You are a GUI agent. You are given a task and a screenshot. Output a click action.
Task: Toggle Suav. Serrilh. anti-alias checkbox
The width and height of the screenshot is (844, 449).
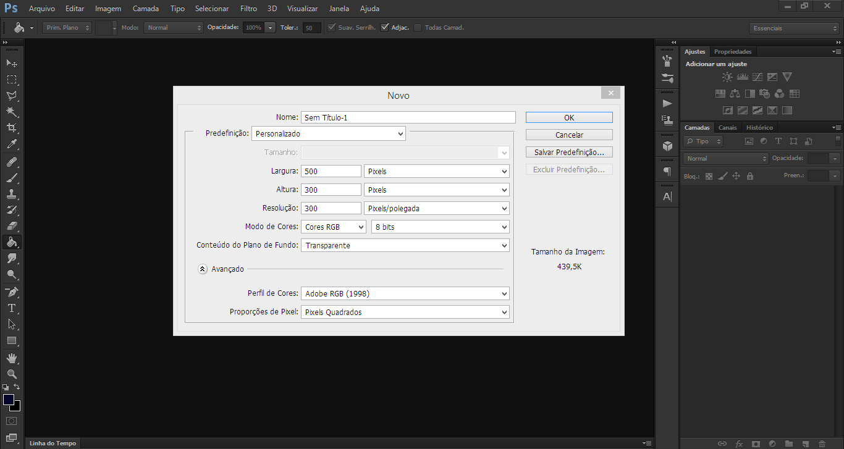332,28
